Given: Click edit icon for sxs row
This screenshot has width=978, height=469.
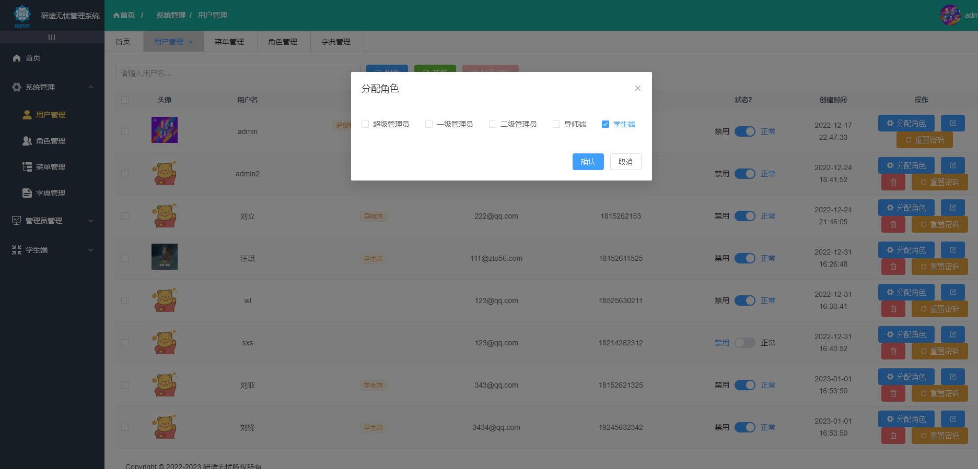Looking at the screenshot, I should coord(953,334).
